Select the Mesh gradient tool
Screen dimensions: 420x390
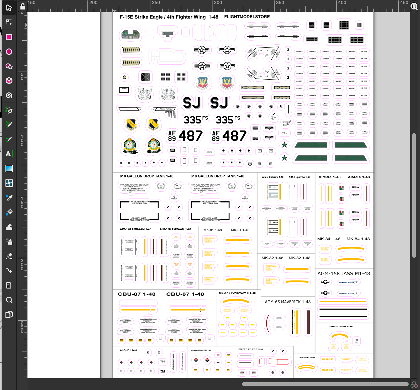click(9, 183)
